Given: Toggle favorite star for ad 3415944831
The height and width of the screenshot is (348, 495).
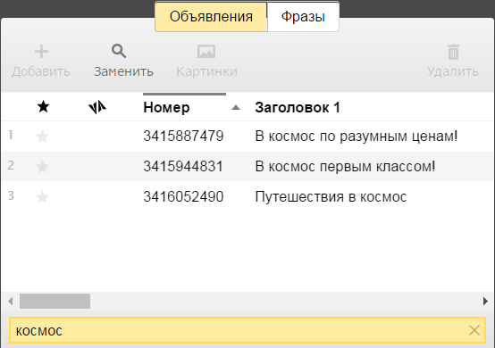Looking at the screenshot, I should pos(42,167).
